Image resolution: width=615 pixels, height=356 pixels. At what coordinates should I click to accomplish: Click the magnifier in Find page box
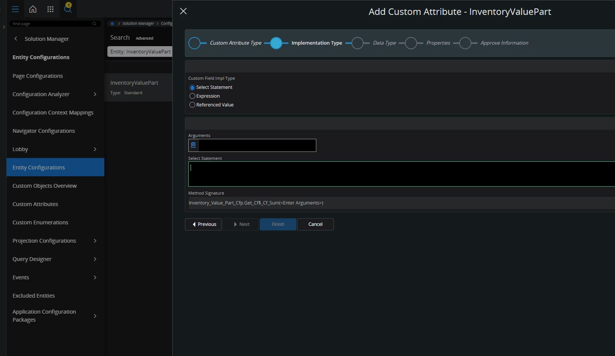click(x=94, y=24)
